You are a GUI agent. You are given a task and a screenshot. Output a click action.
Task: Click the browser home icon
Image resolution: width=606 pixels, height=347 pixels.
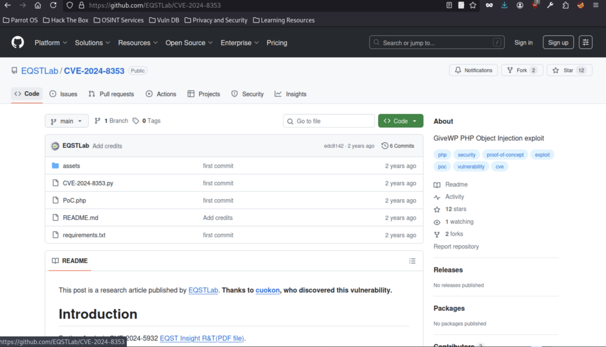point(38,5)
